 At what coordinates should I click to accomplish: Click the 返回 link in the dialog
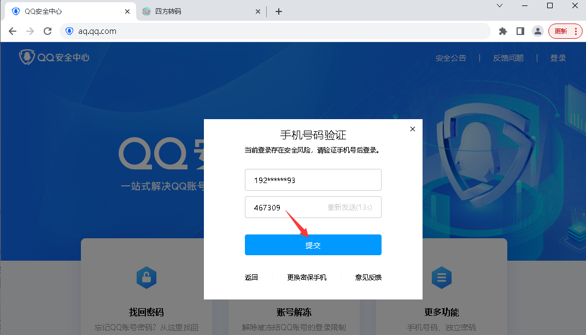[251, 278]
